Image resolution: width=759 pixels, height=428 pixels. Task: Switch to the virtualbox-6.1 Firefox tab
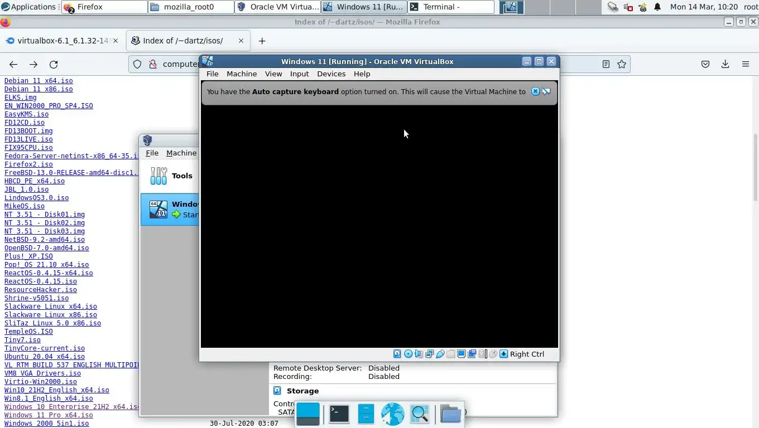pyautogui.click(x=63, y=41)
